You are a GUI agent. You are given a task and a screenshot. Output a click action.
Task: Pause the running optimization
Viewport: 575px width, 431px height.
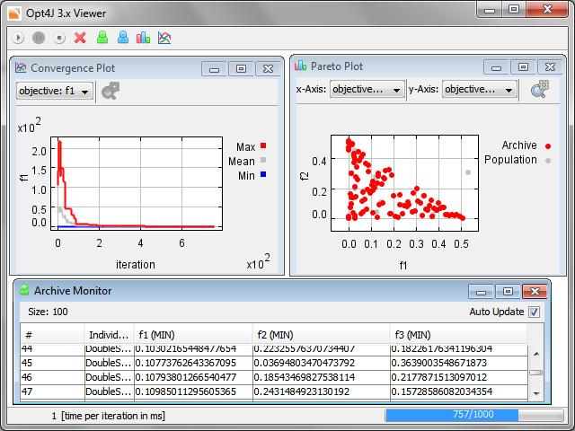(39, 38)
